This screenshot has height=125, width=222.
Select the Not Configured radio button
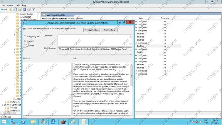click(25, 36)
